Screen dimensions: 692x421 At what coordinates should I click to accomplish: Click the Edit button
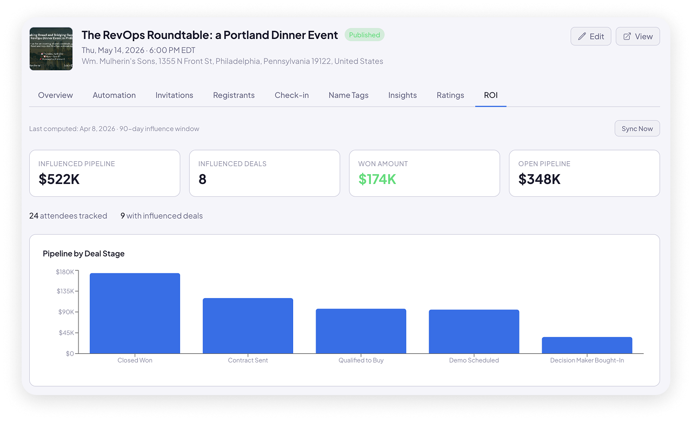pyautogui.click(x=590, y=36)
